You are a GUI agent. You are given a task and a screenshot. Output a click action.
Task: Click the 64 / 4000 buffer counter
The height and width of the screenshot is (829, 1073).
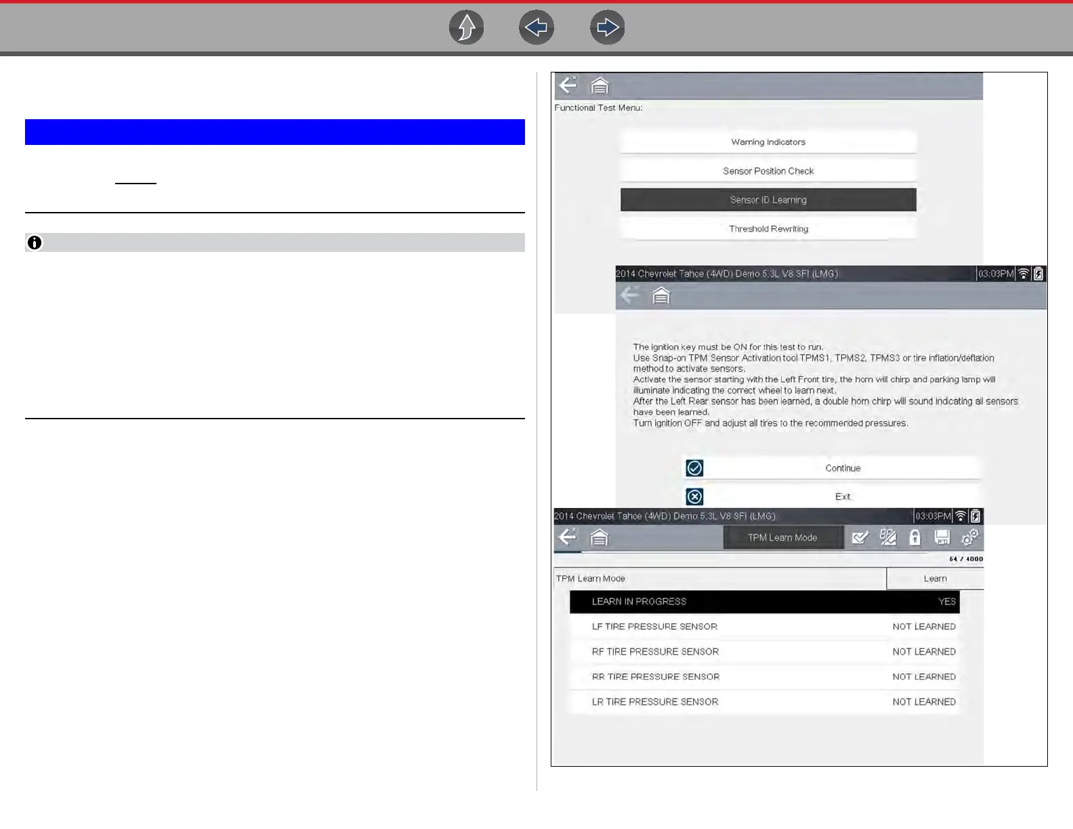[x=966, y=559]
